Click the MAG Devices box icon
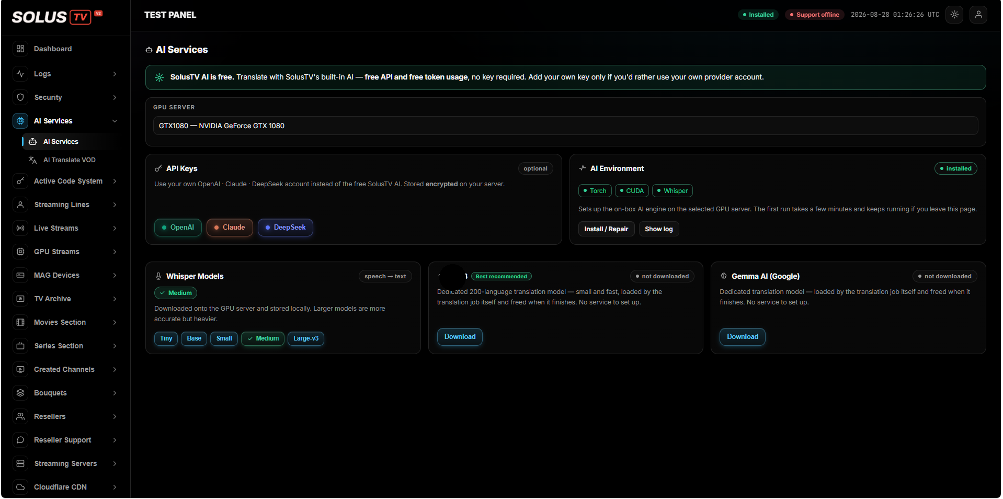The width and height of the screenshot is (1003, 499). (20, 275)
